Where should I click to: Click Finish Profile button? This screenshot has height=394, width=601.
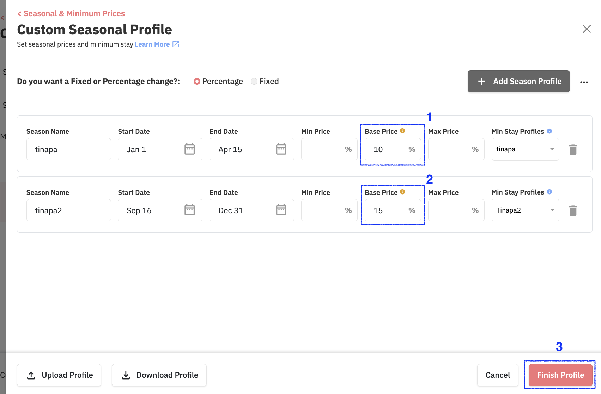(x=560, y=375)
